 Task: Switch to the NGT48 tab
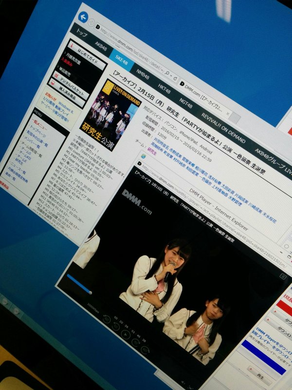click(186, 102)
